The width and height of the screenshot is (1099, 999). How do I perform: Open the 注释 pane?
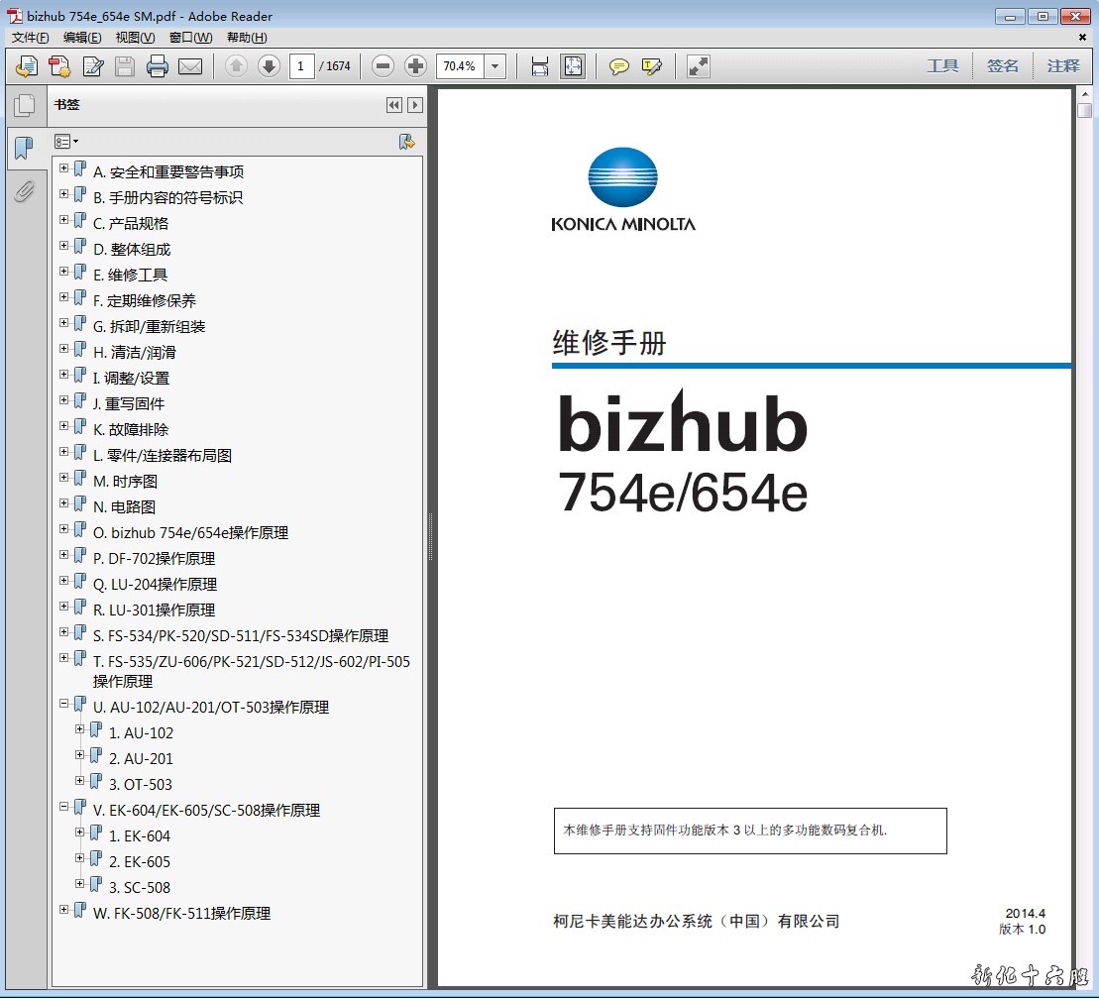point(1063,66)
